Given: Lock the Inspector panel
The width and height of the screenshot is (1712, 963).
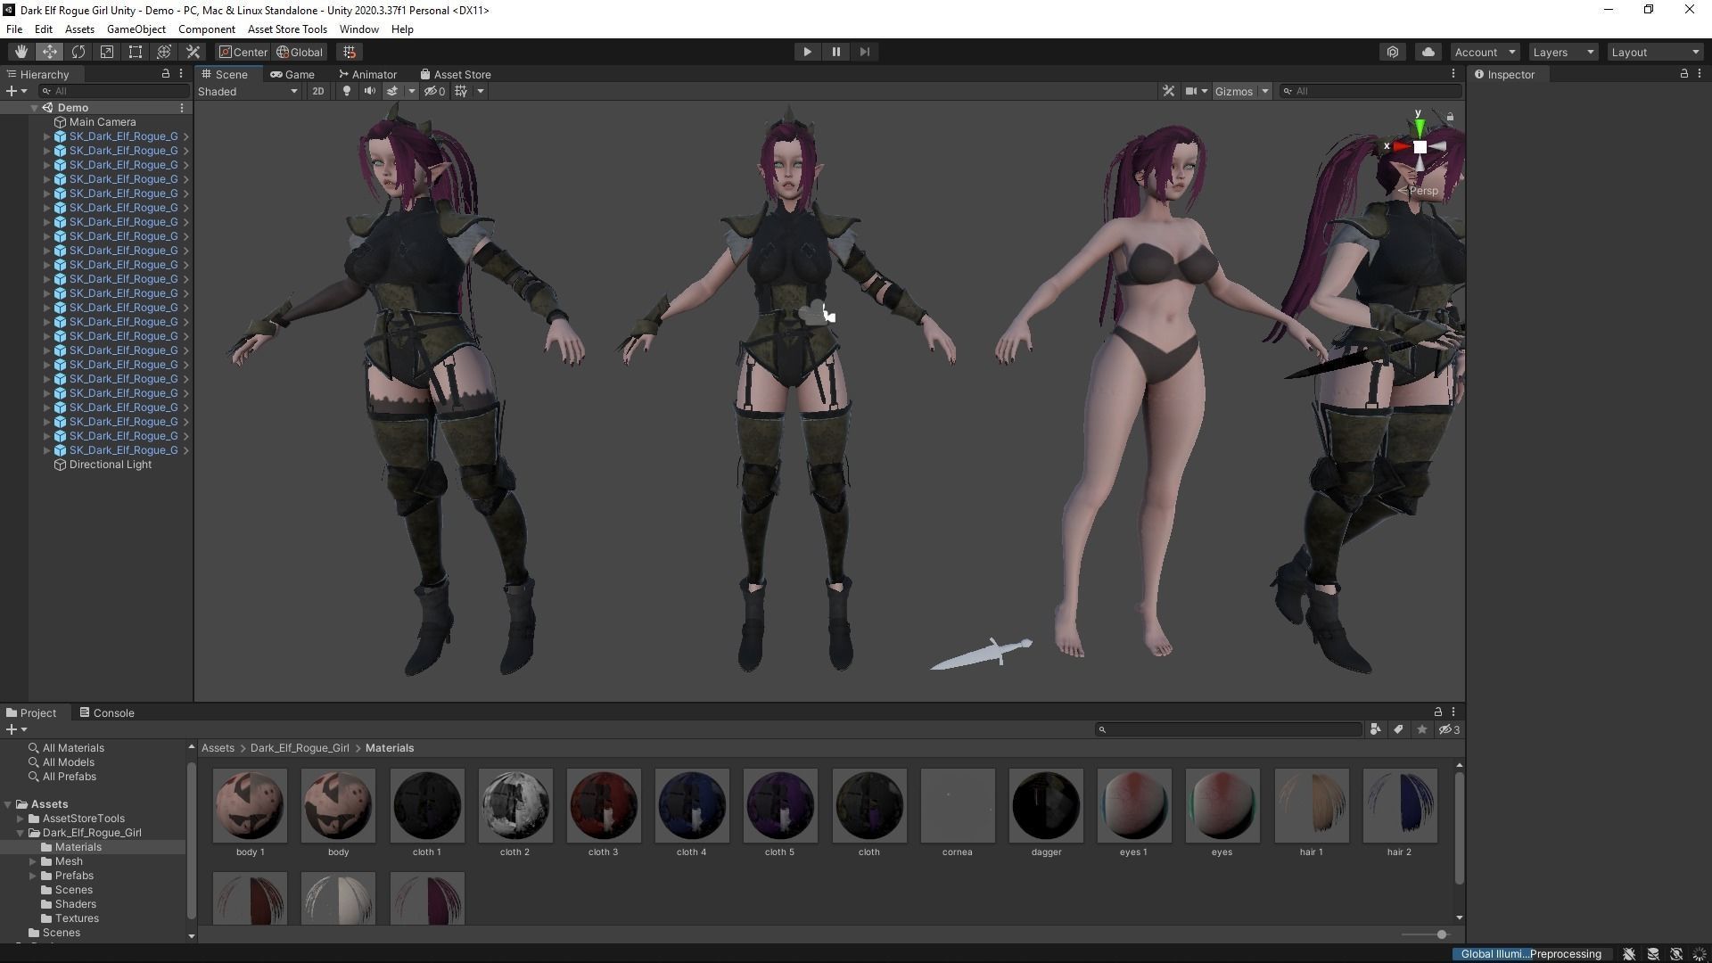Looking at the screenshot, I should click(1683, 74).
